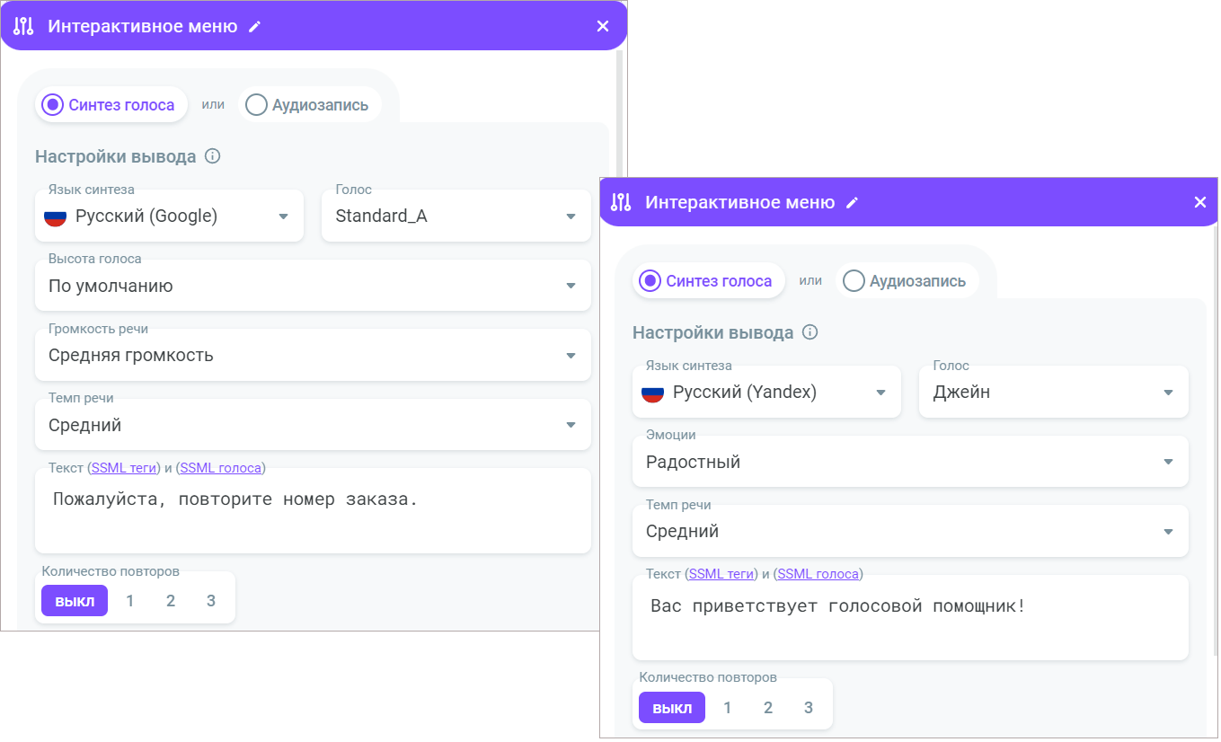Set repeat count 1 in Google panel
This screenshot has width=1221, height=742.
130,601
